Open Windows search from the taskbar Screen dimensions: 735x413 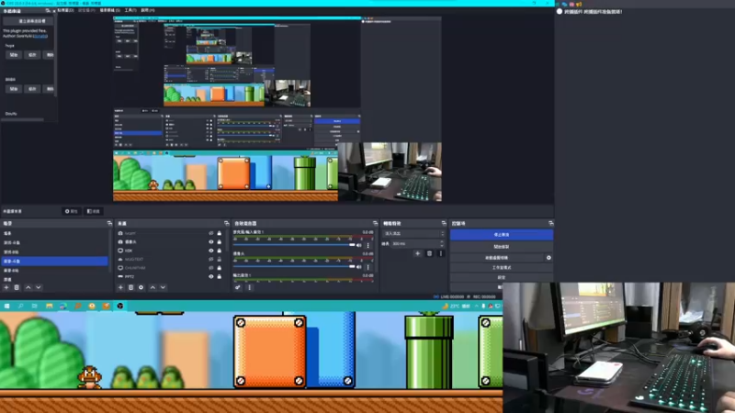coord(20,306)
